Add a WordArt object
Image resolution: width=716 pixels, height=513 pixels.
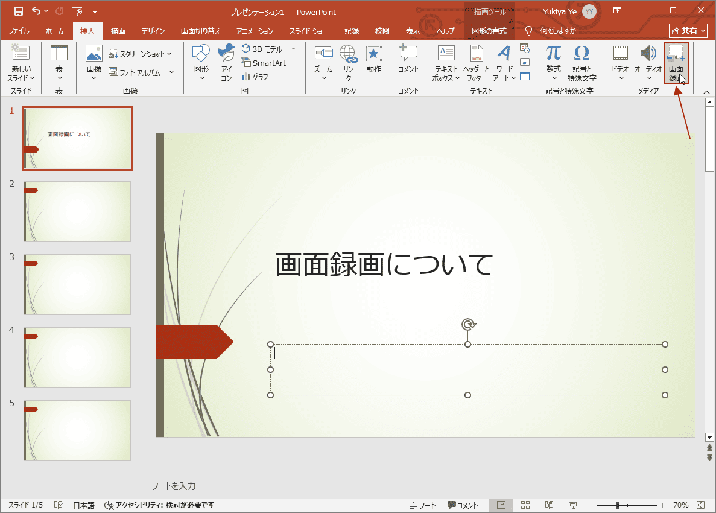pos(502,63)
